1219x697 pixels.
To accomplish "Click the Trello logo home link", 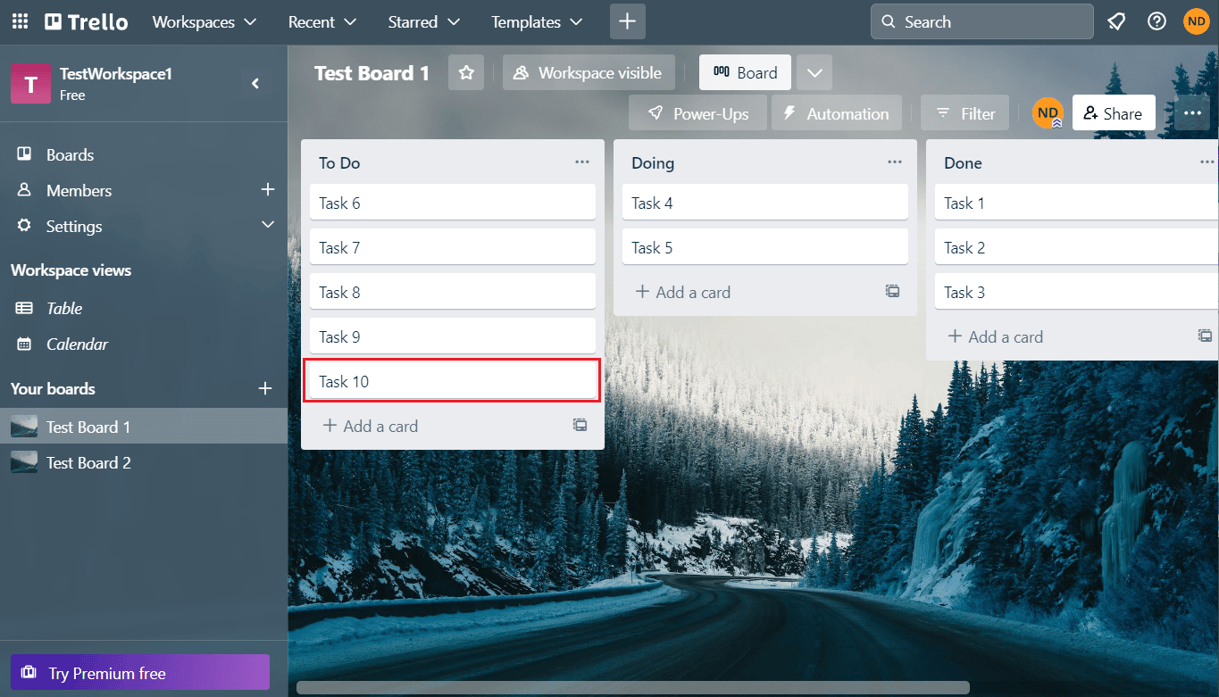I will pyautogui.click(x=87, y=21).
